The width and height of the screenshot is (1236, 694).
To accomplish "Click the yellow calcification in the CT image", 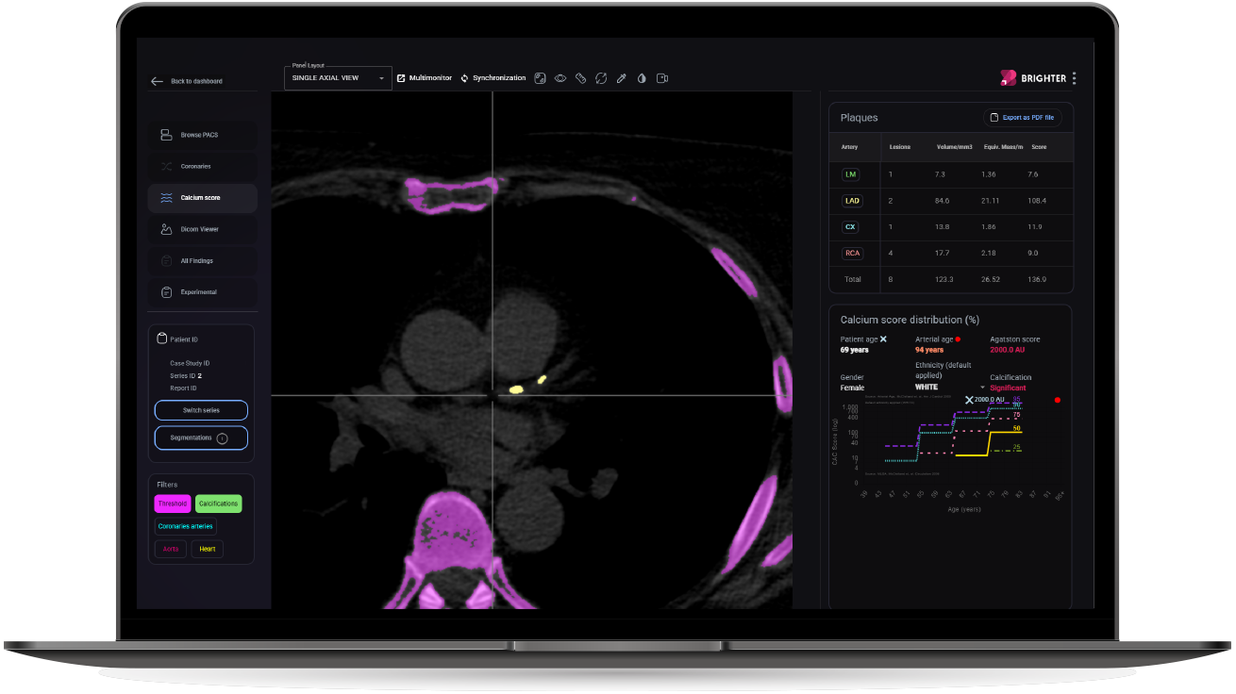I will coord(516,388).
